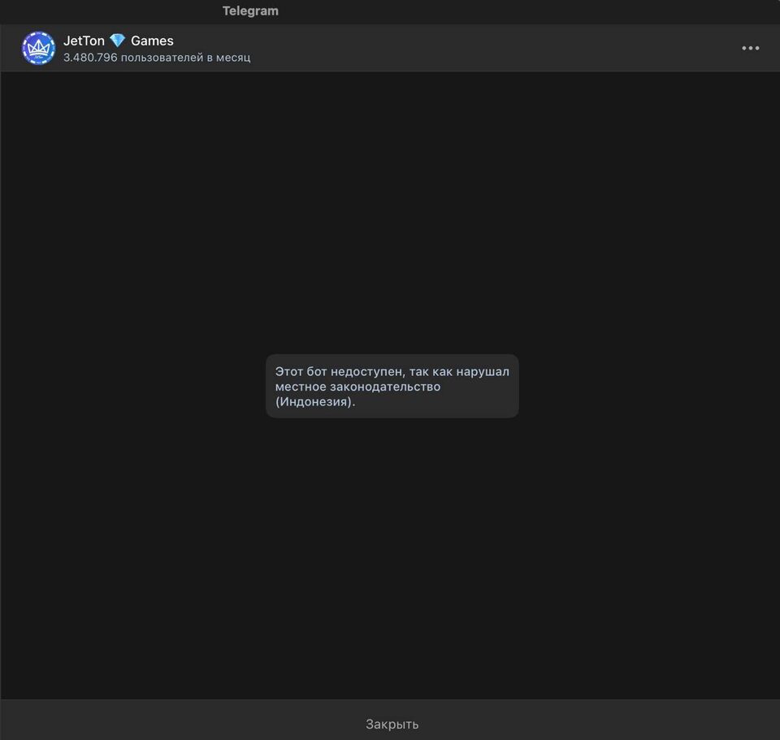Click the Telegram window title
This screenshot has height=740, width=780.
250,11
